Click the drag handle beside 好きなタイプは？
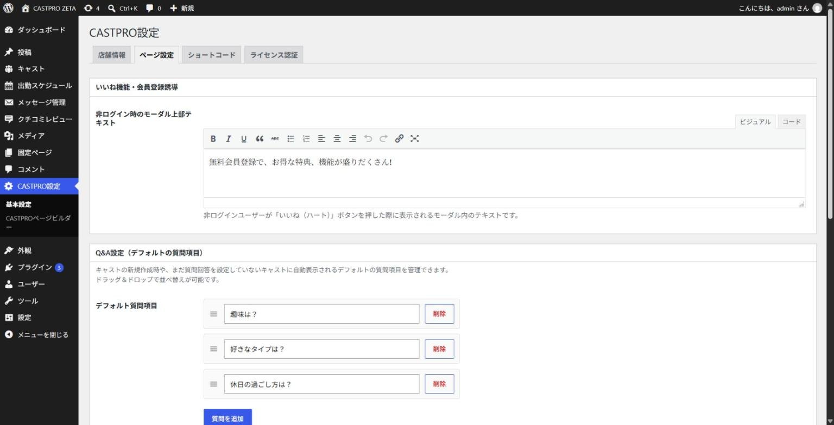834x425 pixels. (214, 349)
